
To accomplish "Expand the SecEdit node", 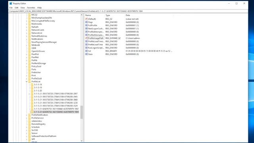I will click(27, 130).
